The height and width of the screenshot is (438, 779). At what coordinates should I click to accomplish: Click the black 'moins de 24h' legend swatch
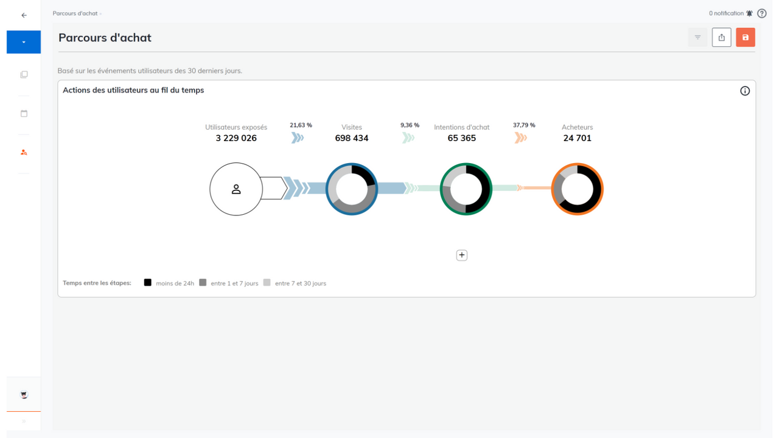[x=147, y=282]
